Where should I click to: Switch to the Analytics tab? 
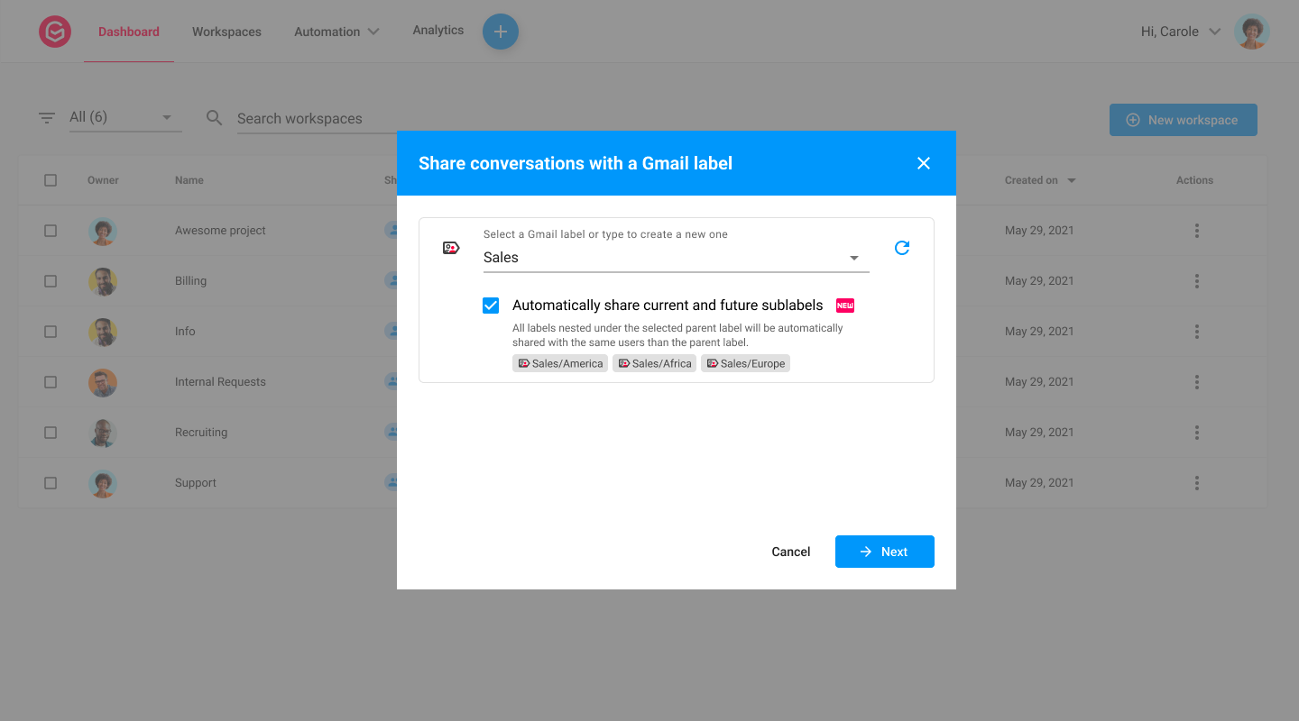coord(438,31)
